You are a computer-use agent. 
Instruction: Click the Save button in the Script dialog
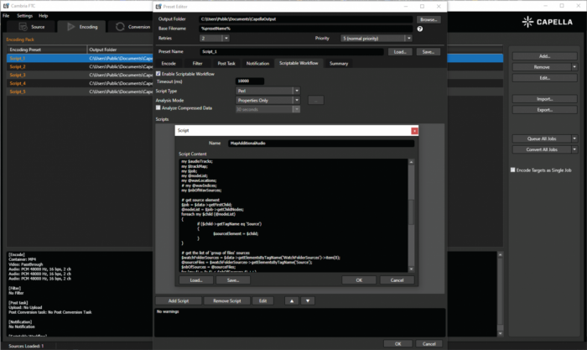pos(233,280)
